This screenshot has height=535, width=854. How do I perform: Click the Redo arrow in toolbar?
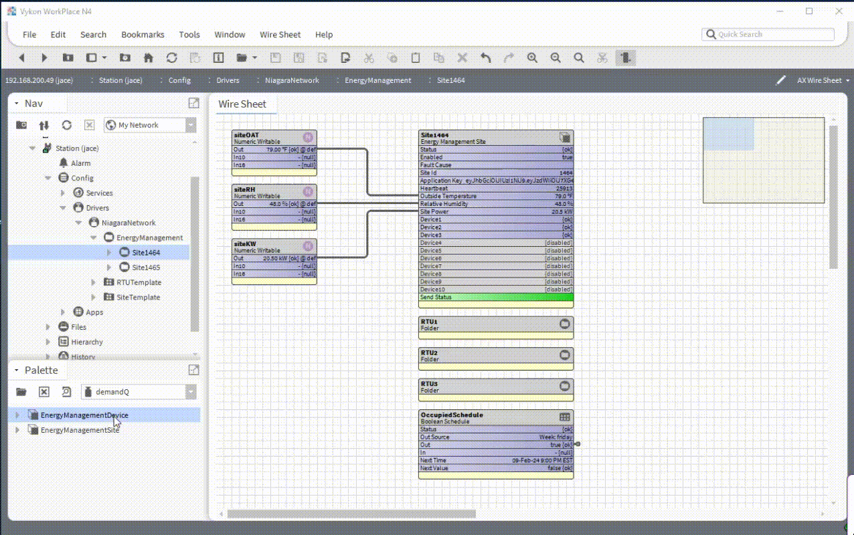click(509, 58)
